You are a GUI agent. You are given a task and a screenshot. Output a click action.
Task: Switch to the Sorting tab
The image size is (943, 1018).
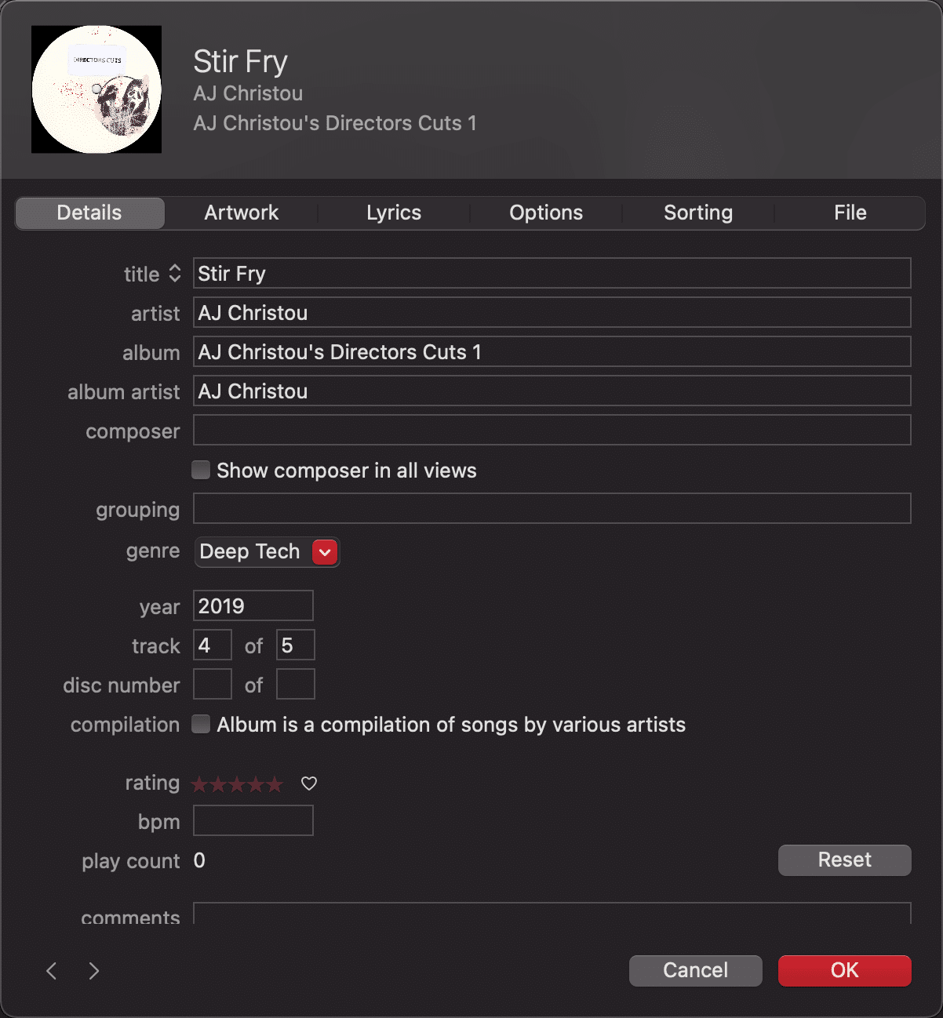(x=698, y=213)
